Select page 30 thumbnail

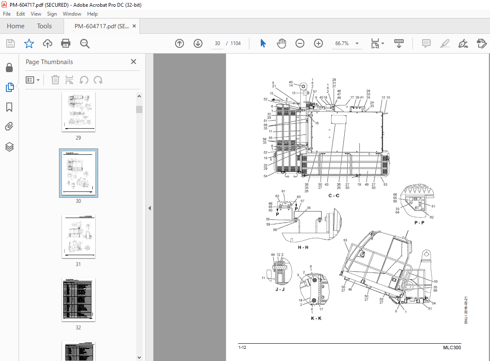(78, 173)
